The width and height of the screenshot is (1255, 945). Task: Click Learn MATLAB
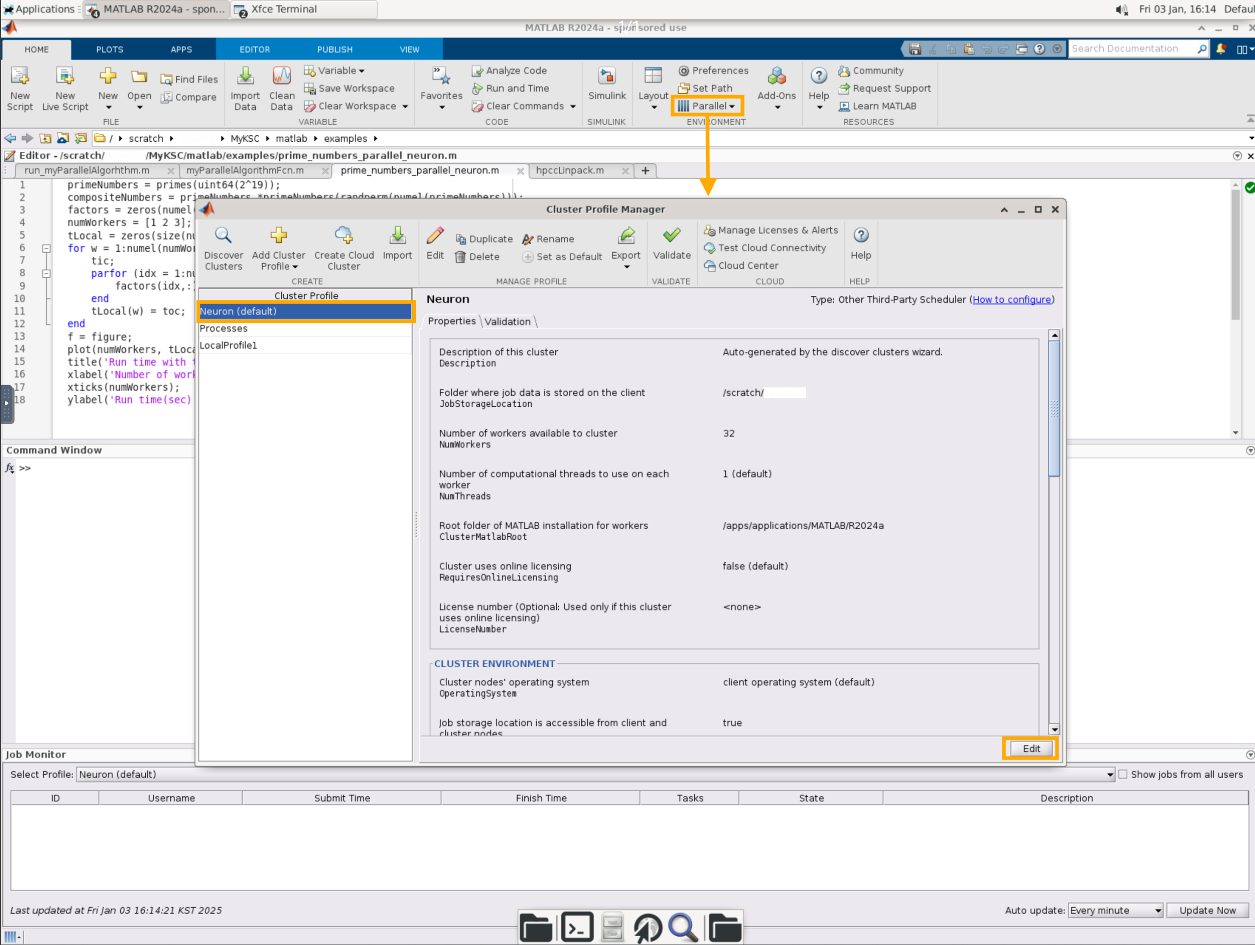(878, 106)
